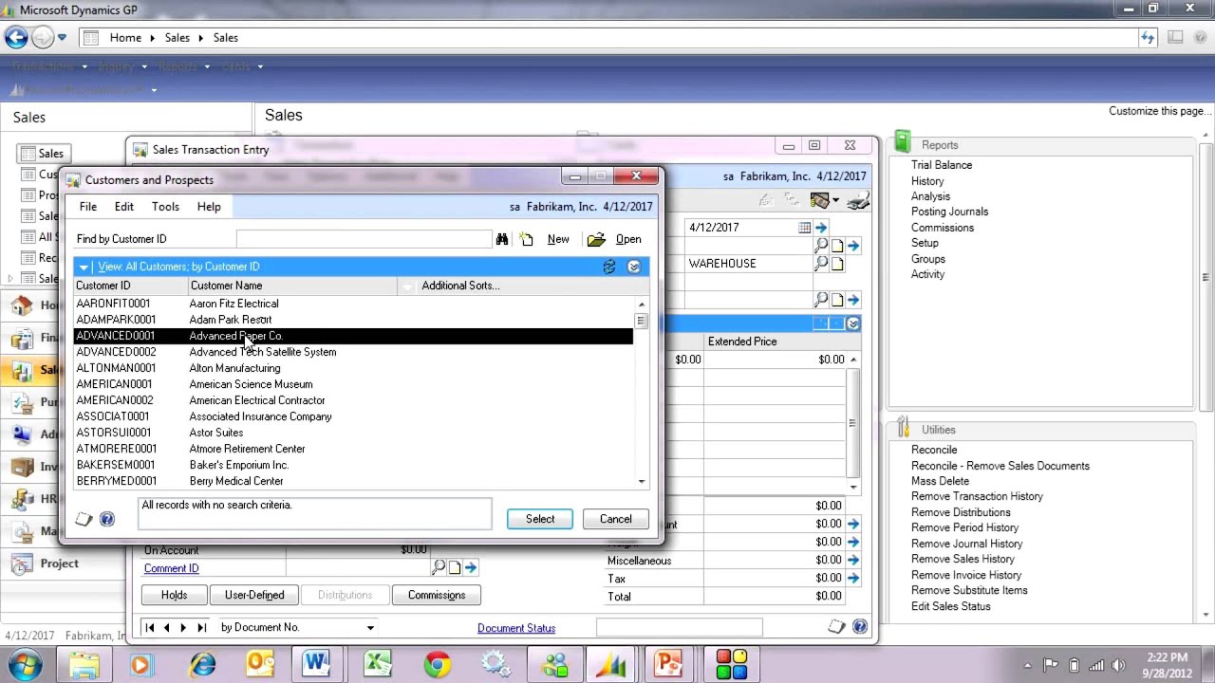1215x683 pixels.
Task: Expand options with the double-chevron in customer list header
Action: pyautogui.click(x=634, y=267)
